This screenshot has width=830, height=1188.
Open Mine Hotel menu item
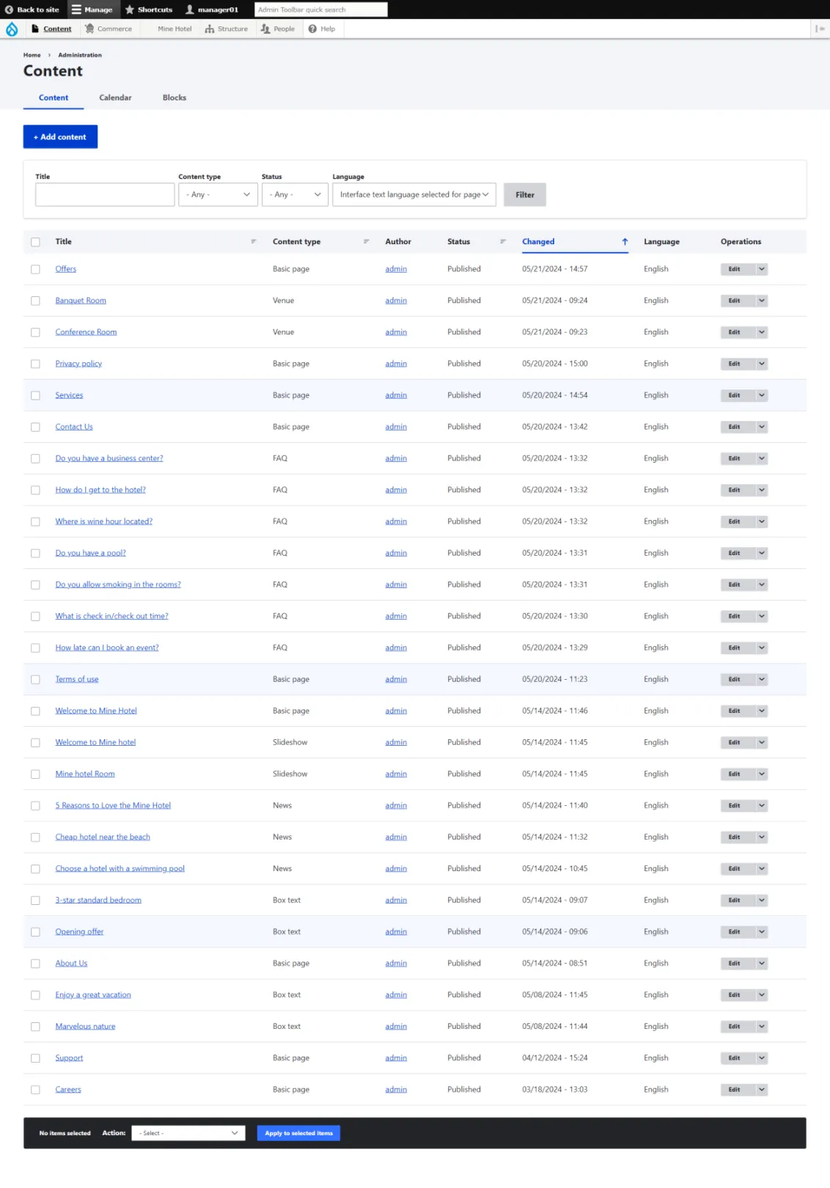(175, 29)
